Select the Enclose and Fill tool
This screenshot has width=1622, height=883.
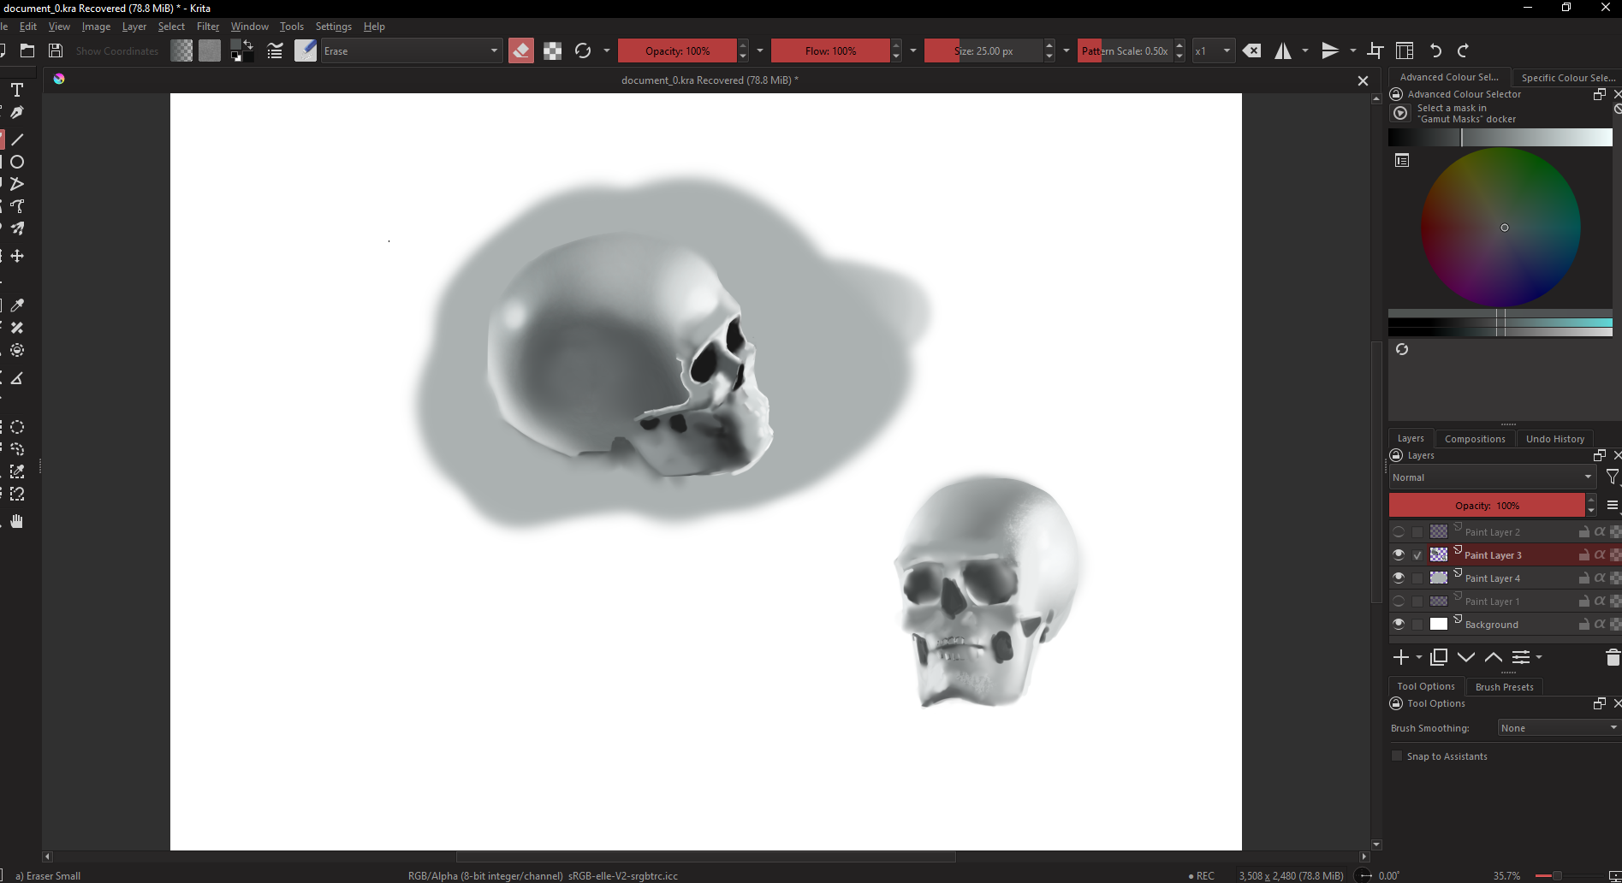[17, 350]
